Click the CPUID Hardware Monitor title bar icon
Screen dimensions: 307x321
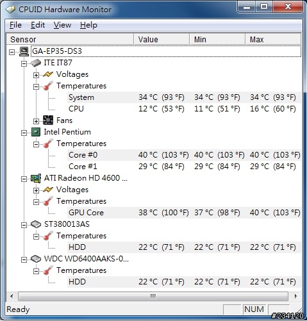coord(10,10)
